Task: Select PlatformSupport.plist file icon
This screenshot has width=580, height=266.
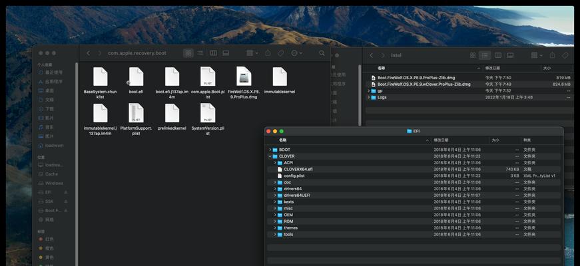Action: [x=136, y=113]
